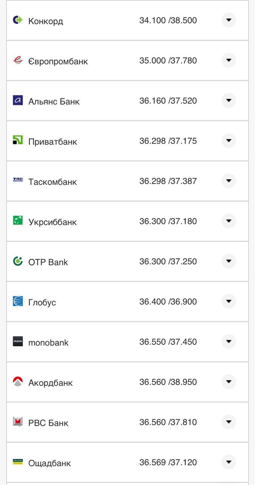
Task: Show details for Укрсиббанк via arrow
Action: tap(229, 221)
